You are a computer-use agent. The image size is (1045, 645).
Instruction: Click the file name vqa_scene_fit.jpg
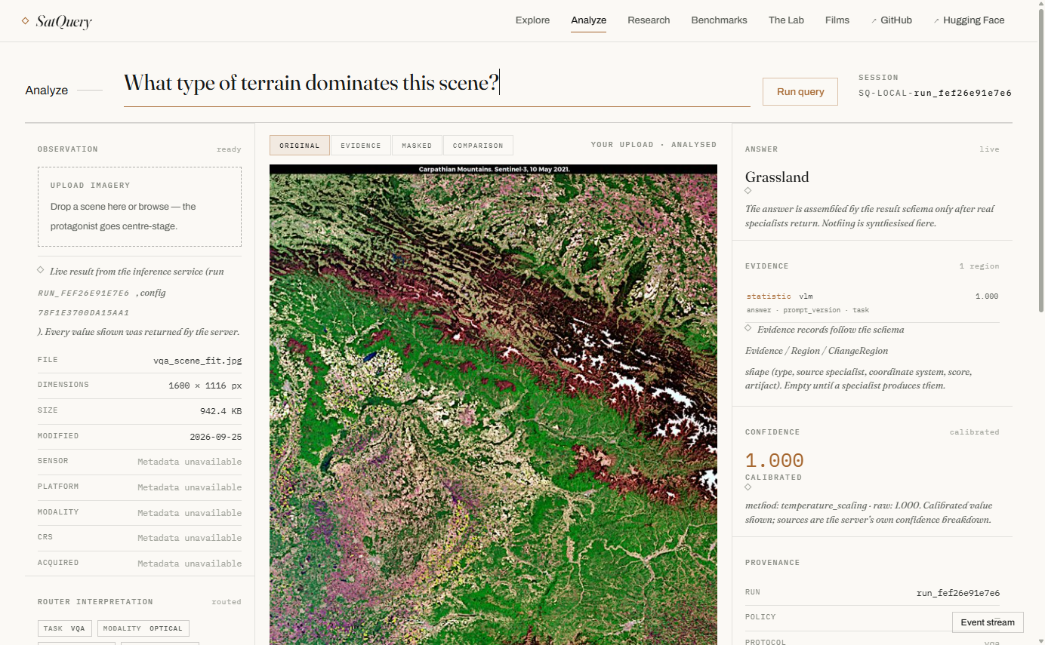pos(198,361)
